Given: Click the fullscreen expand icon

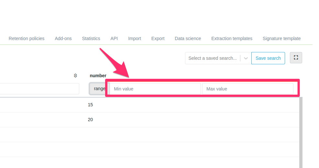Looking at the screenshot, I should point(296,58).
